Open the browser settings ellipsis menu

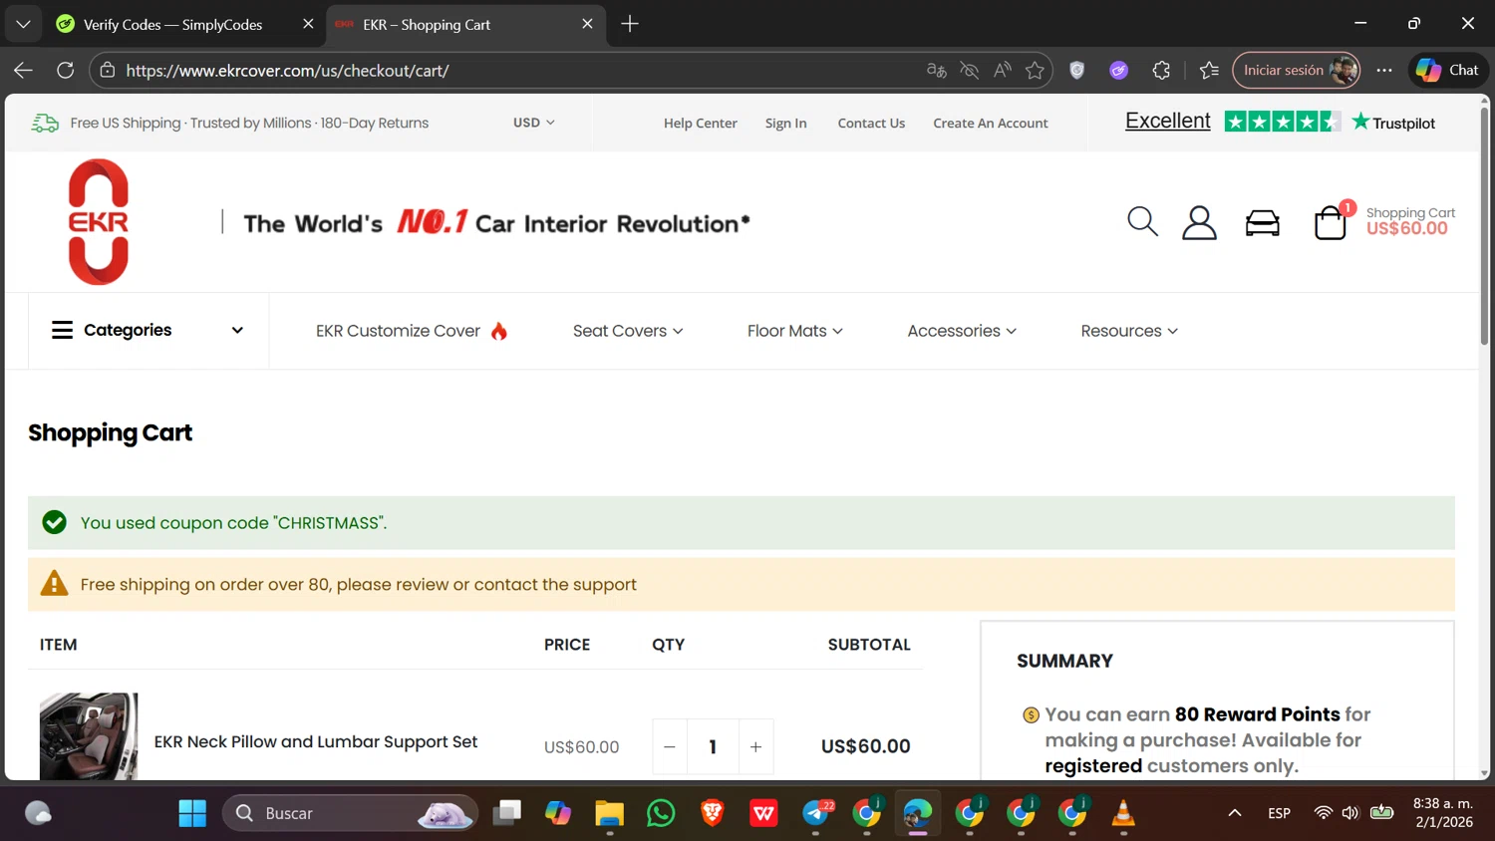[x=1384, y=70]
